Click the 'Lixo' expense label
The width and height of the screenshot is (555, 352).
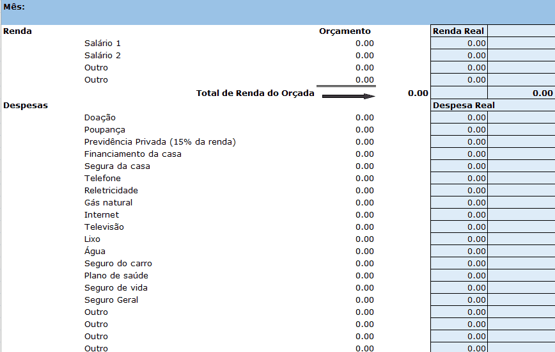pos(92,239)
